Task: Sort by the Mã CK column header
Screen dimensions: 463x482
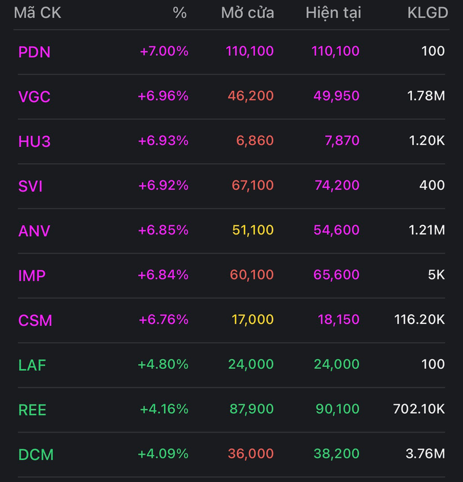Action: point(37,13)
